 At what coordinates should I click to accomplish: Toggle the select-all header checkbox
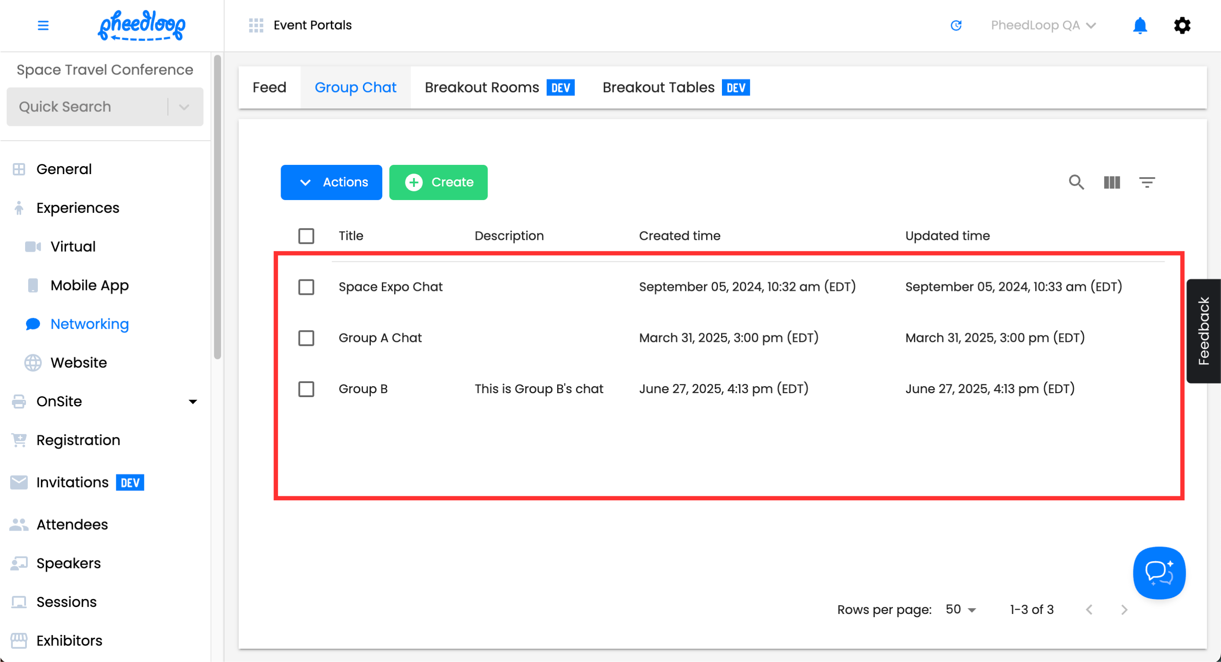pos(306,236)
